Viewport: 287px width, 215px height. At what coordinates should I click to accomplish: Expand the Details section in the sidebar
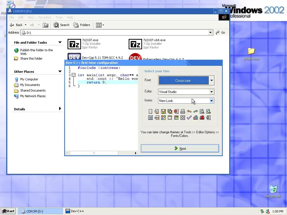click(x=60, y=109)
